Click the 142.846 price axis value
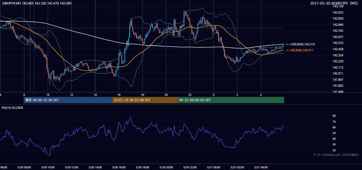The image size is (362, 170). pyautogui.click(x=338, y=25)
